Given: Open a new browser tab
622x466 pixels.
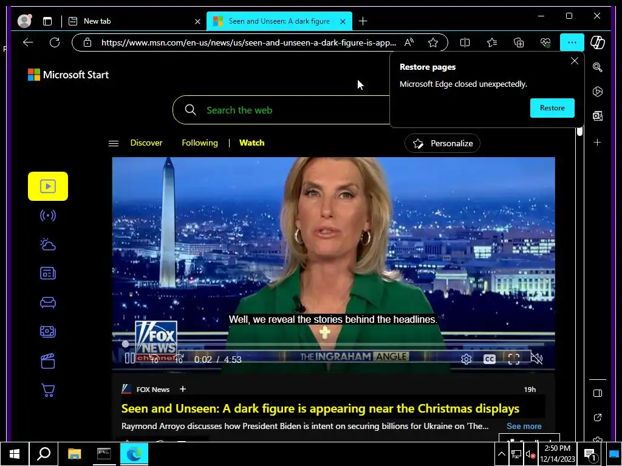Looking at the screenshot, I should pos(363,21).
